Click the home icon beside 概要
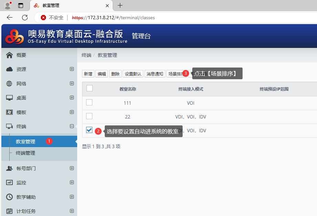The width and height of the screenshot is (317, 216). (x=10, y=55)
